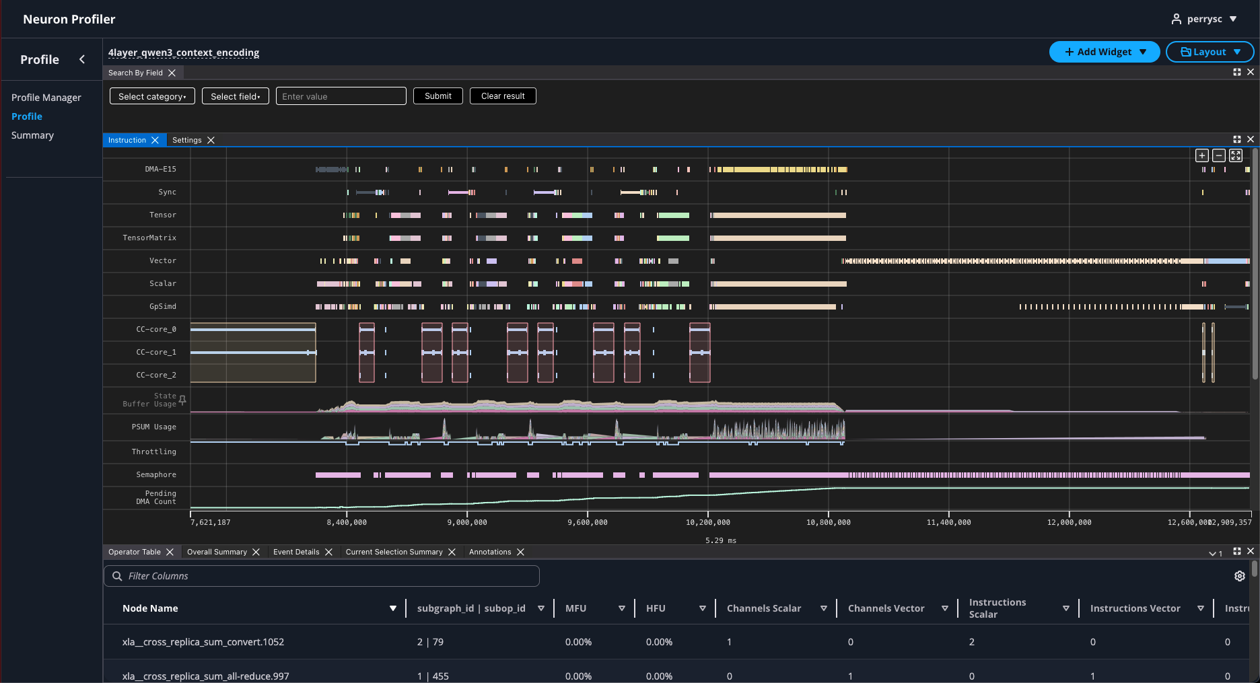The image size is (1260, 683).
Task: Sort by the MFU column dropdown
Action: point(622,608)
